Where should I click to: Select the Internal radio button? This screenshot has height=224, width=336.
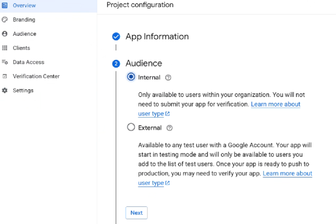point(131,77)
